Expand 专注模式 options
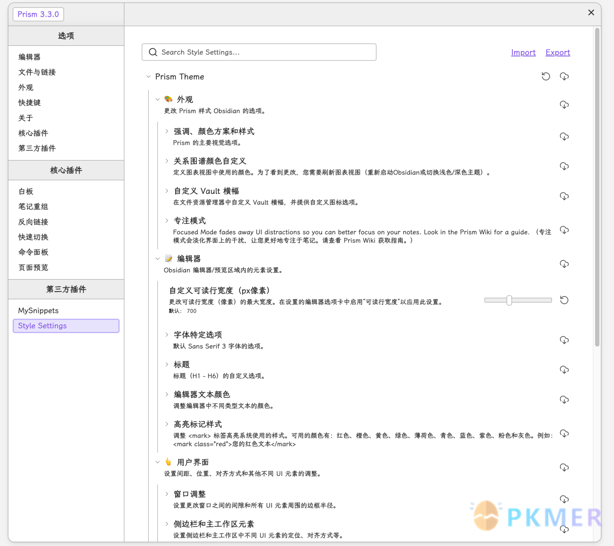The width and height of the screenshot is (614, 546). pyautogui.click(x=167, y=221)
